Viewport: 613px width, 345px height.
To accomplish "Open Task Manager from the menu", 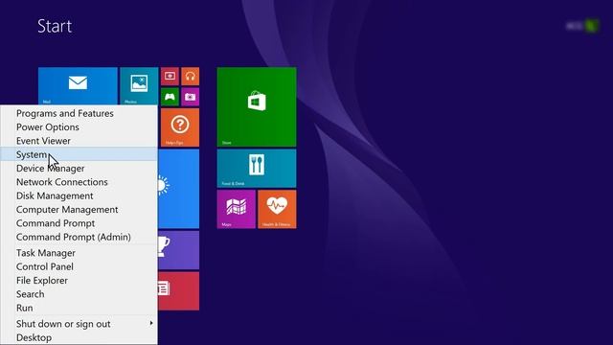I will click(x=79, y=253).
